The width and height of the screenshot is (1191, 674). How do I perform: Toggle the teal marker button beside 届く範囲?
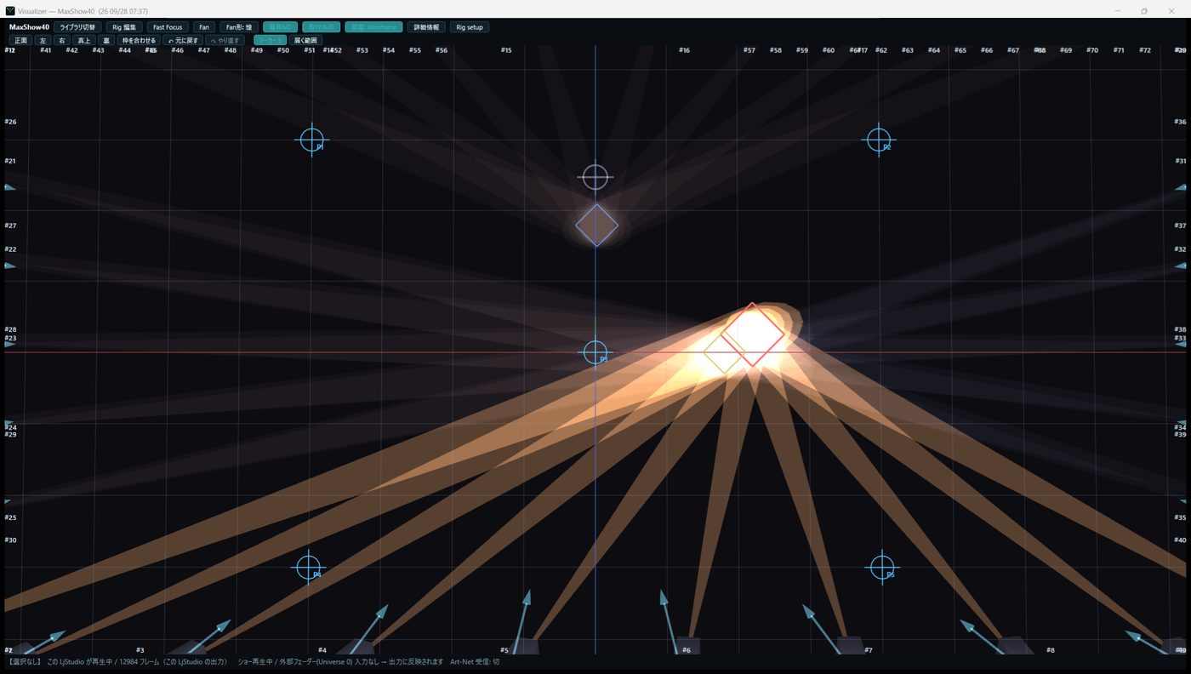[270, 40]
